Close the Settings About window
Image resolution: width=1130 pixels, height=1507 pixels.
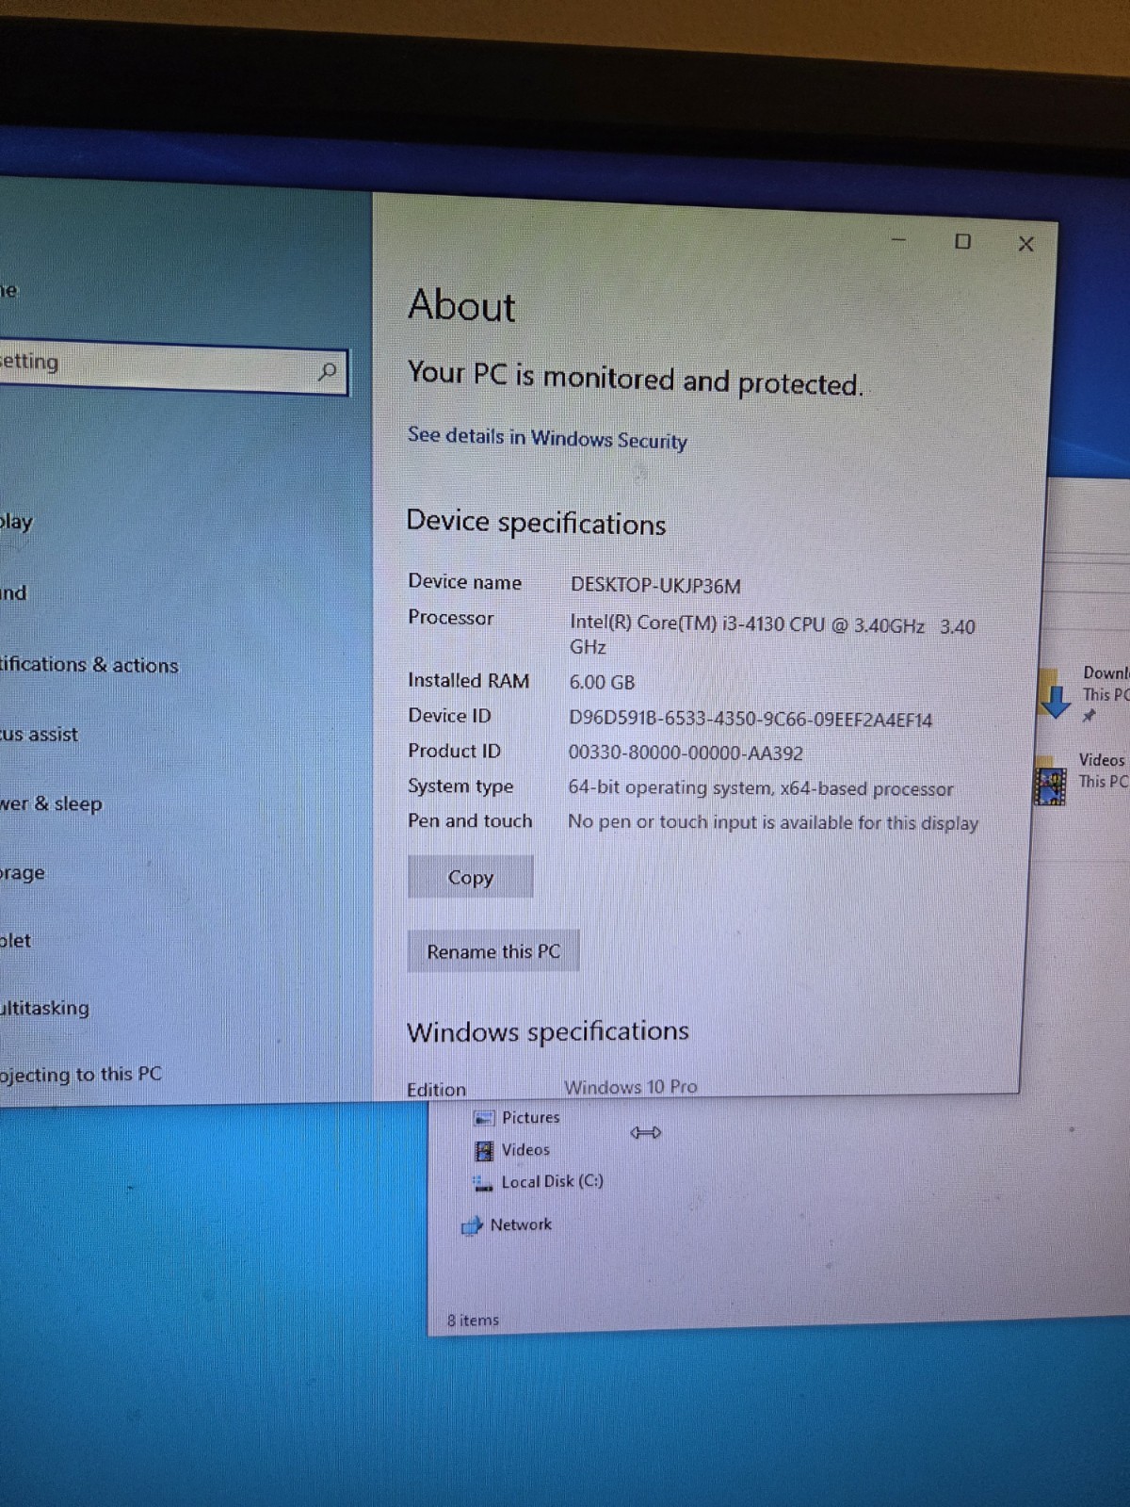(1026, 244)
